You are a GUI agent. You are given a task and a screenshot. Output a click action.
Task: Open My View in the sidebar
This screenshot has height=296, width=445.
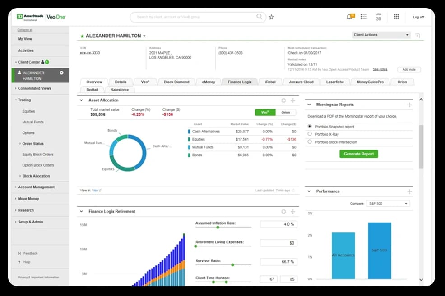tap(25, 39)
